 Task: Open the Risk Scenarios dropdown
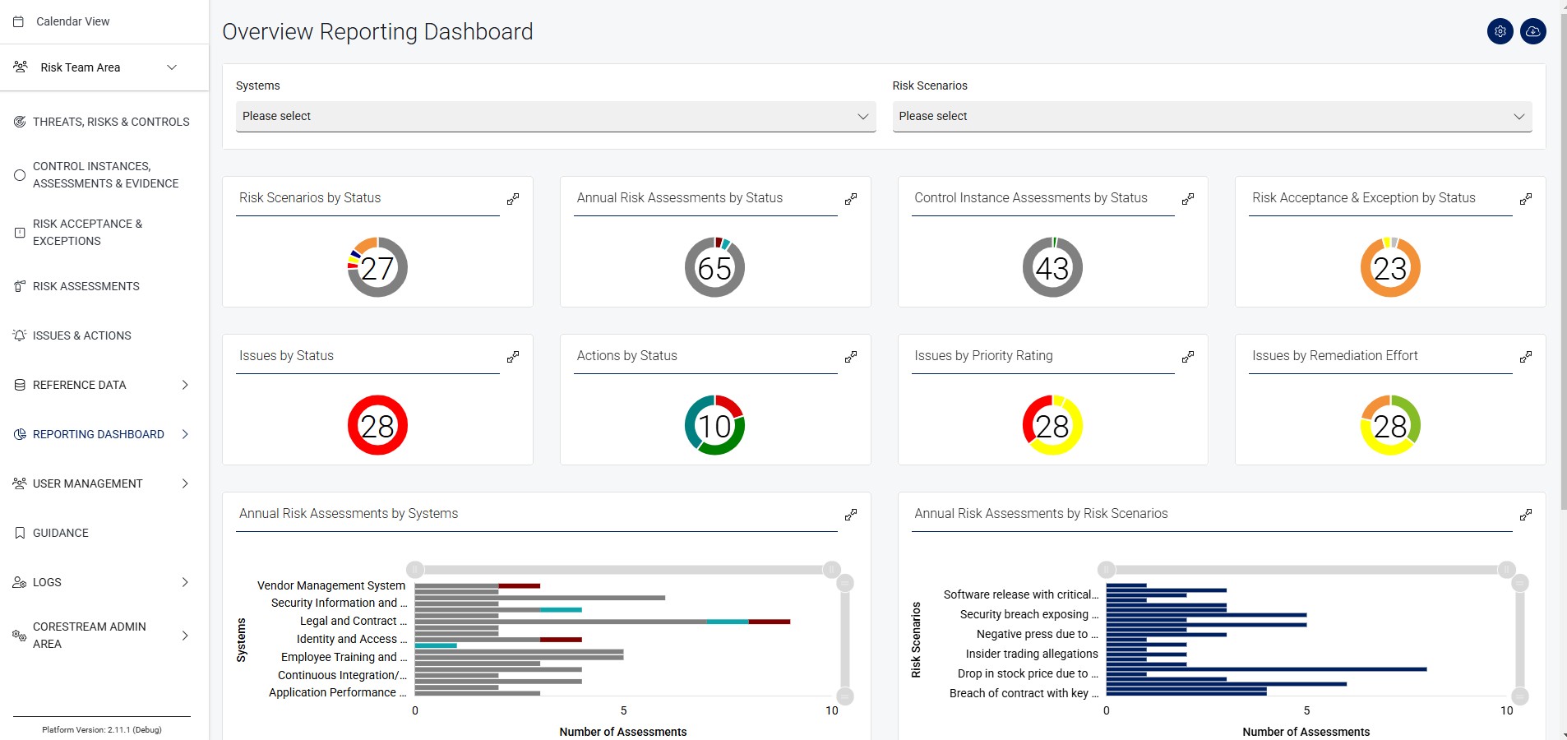[x=1212, y=116]
